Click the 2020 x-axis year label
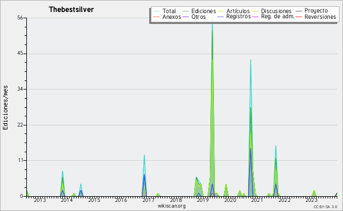Viewport: 343px width, 211px height. click(x=230, y=200)
